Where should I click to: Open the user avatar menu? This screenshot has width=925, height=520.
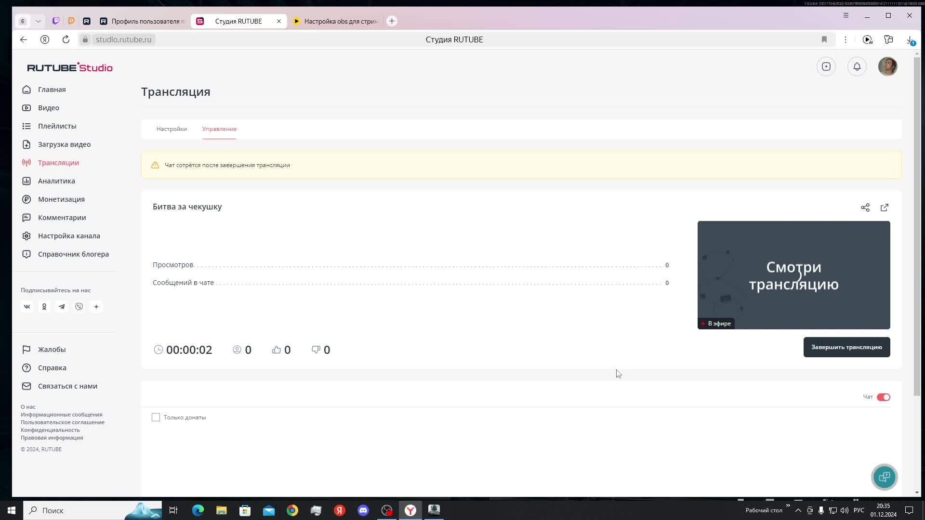coord(888,66)
